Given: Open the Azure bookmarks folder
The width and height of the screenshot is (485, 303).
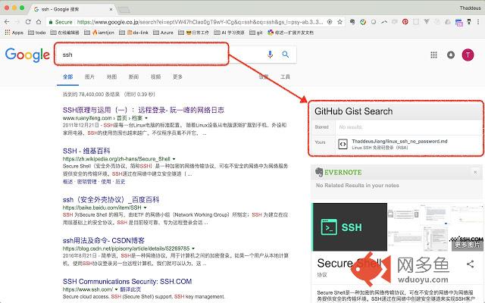Looking at the screenshot, I should pyautogui.click(x=164, y=32).
